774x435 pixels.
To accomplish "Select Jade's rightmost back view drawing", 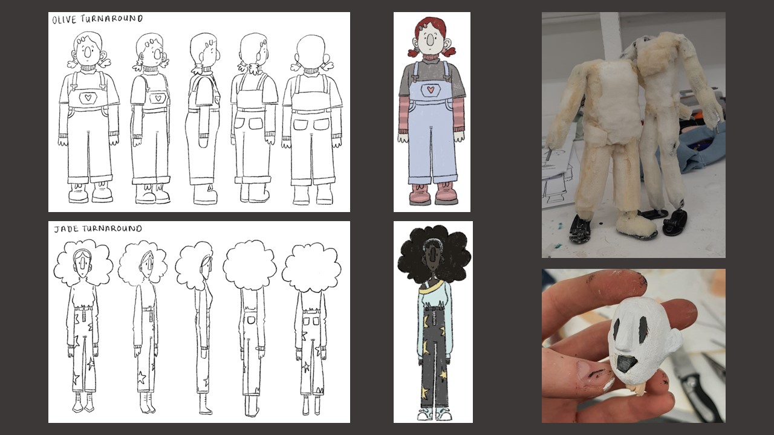I will click(311, 326).
